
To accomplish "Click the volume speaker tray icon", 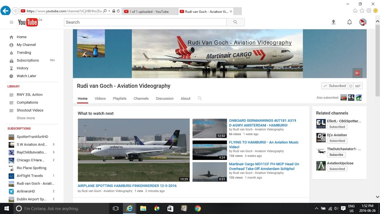I will tap(336, 209).
